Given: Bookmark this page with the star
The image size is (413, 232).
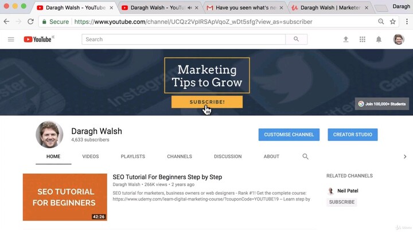Looking at the screenshot, I should click(x=393, y=22).
